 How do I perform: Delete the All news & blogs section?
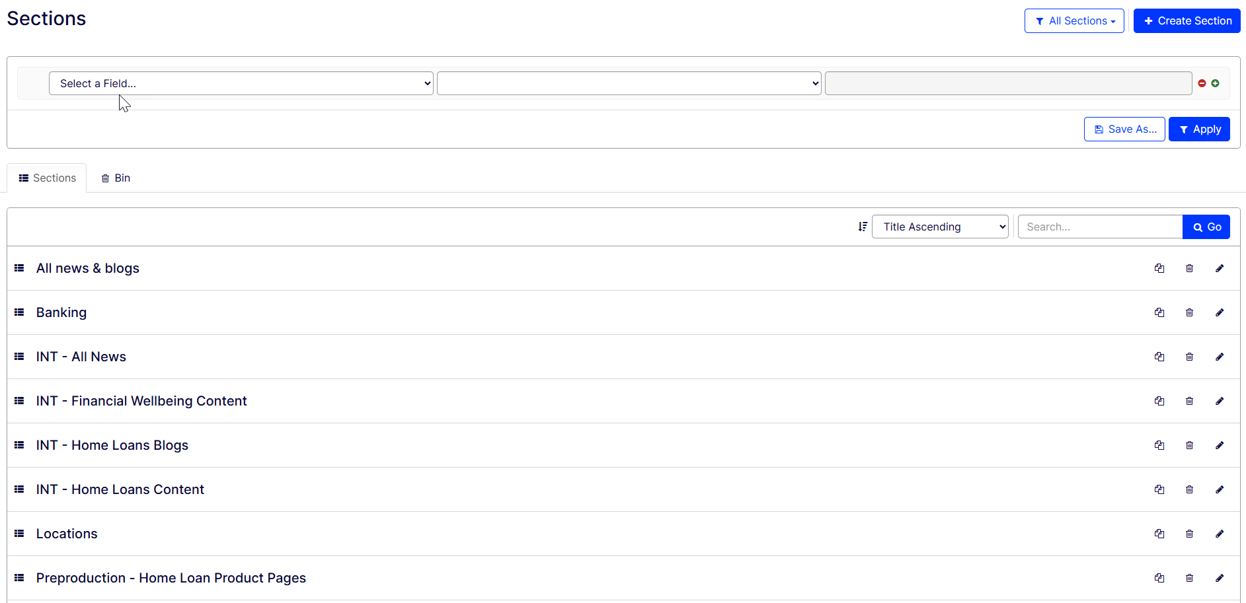point(1190,268)
